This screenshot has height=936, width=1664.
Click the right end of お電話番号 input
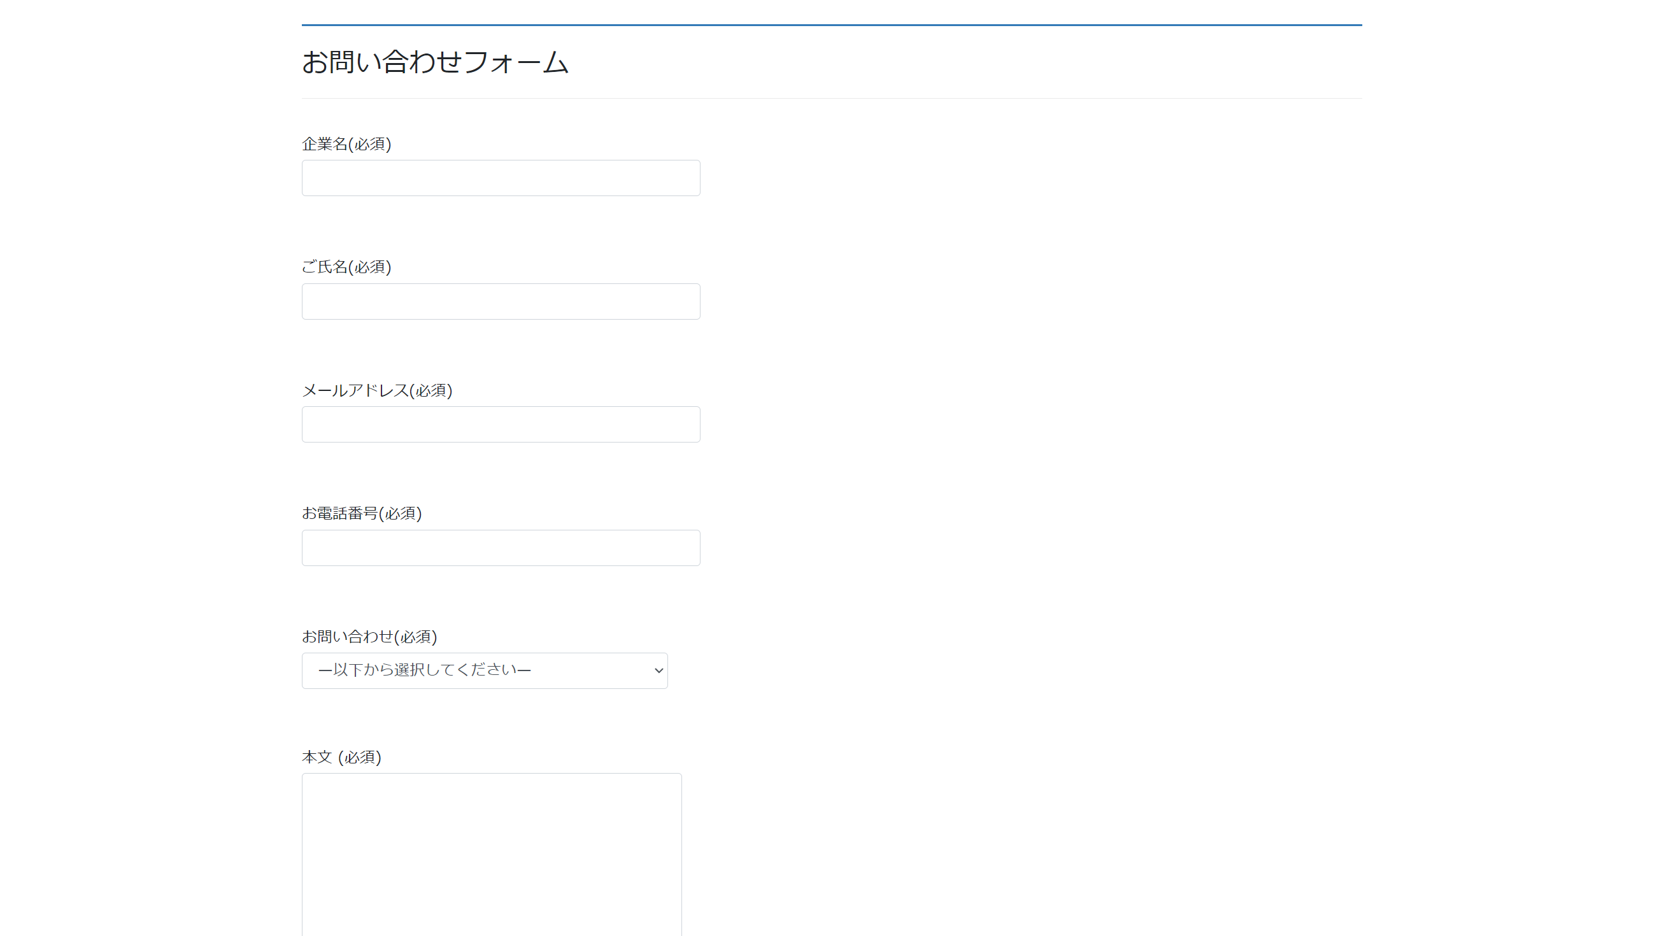click(x=688, y=548)
